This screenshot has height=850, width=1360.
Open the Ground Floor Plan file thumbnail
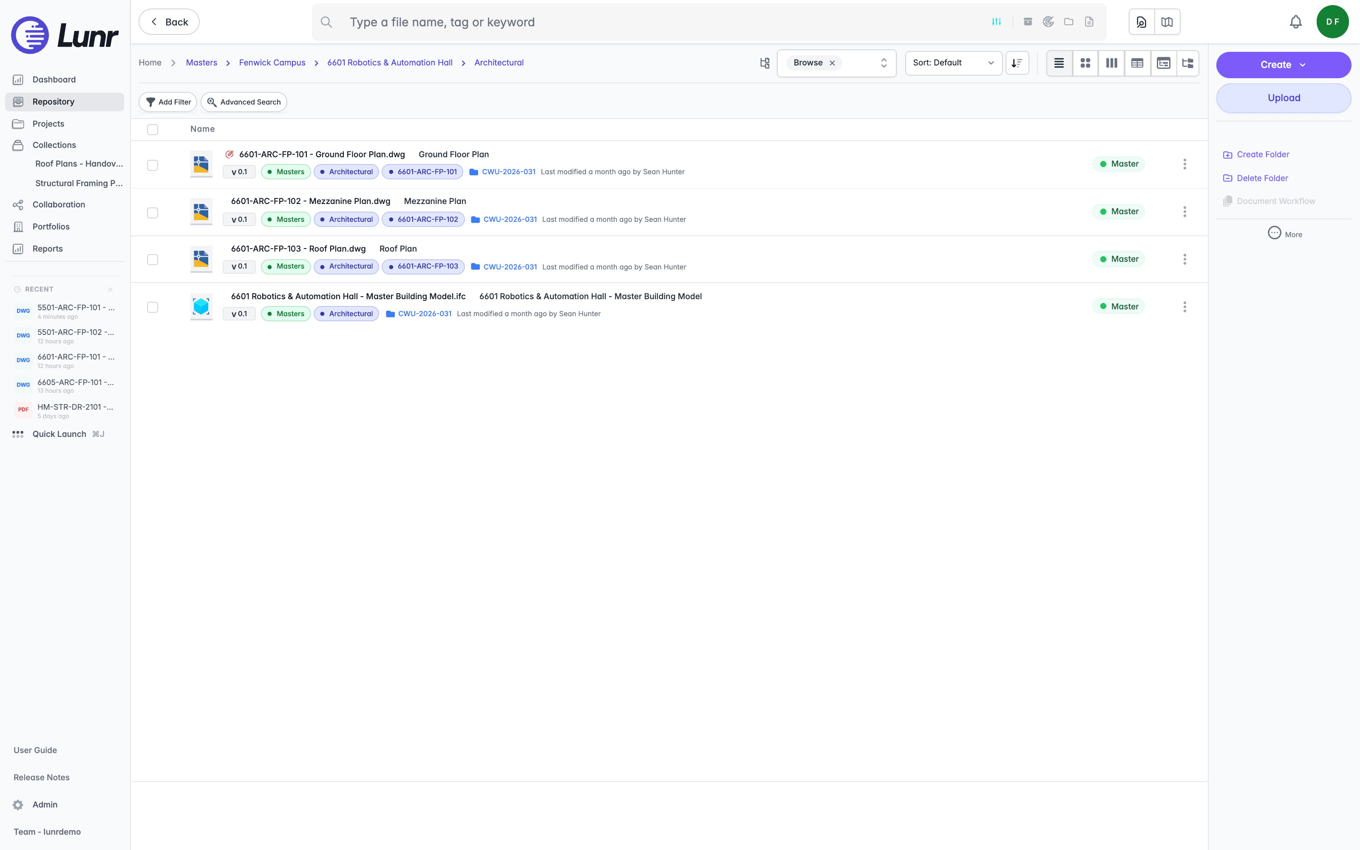point(201,164)
